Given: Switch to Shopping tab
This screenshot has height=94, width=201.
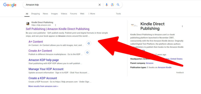Looking at the screenshot, I should (35, 14).
